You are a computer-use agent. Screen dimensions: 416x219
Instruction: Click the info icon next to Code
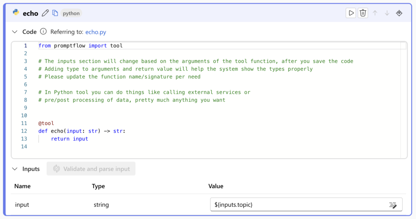click(43, 32)
